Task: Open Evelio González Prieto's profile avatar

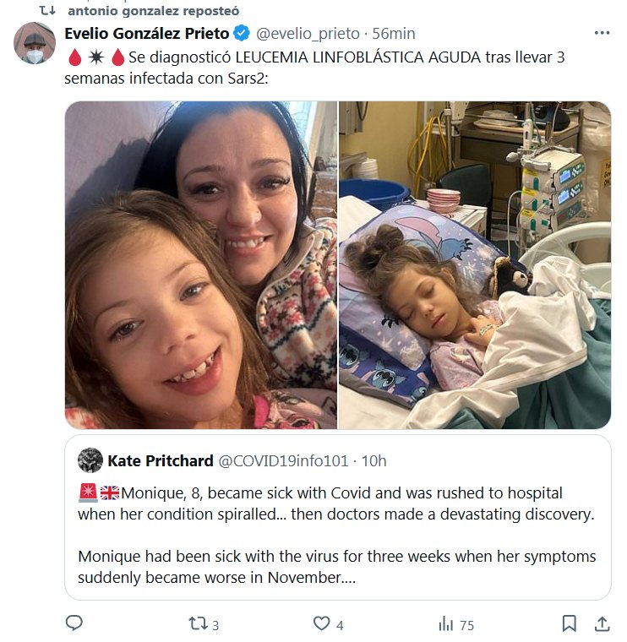Action: pos(35,44)
